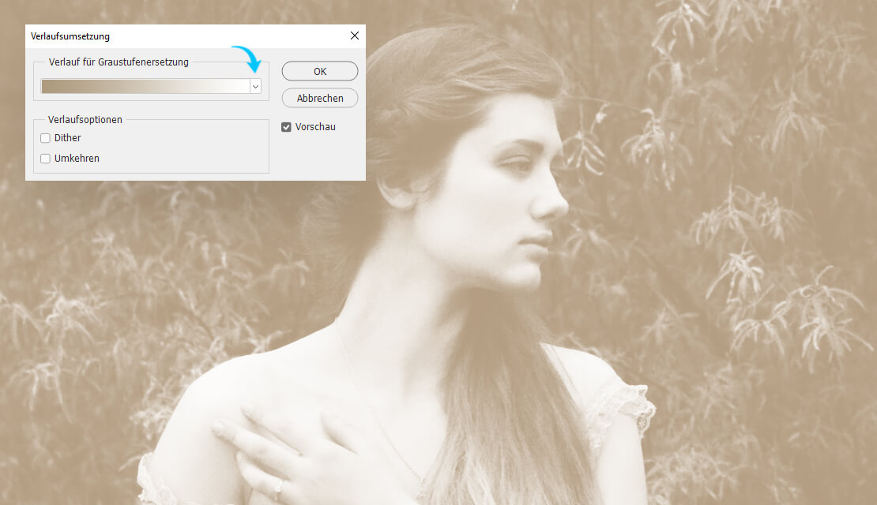The image size is (877, 505).
Task: Click the Verlaufsoptionen group label
Action: tap(85, 120)
